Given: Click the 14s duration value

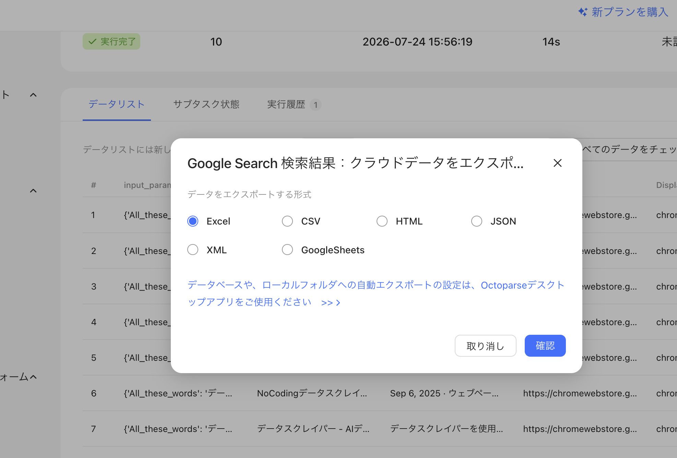Looking at the screenshot, I should [551, 42].
